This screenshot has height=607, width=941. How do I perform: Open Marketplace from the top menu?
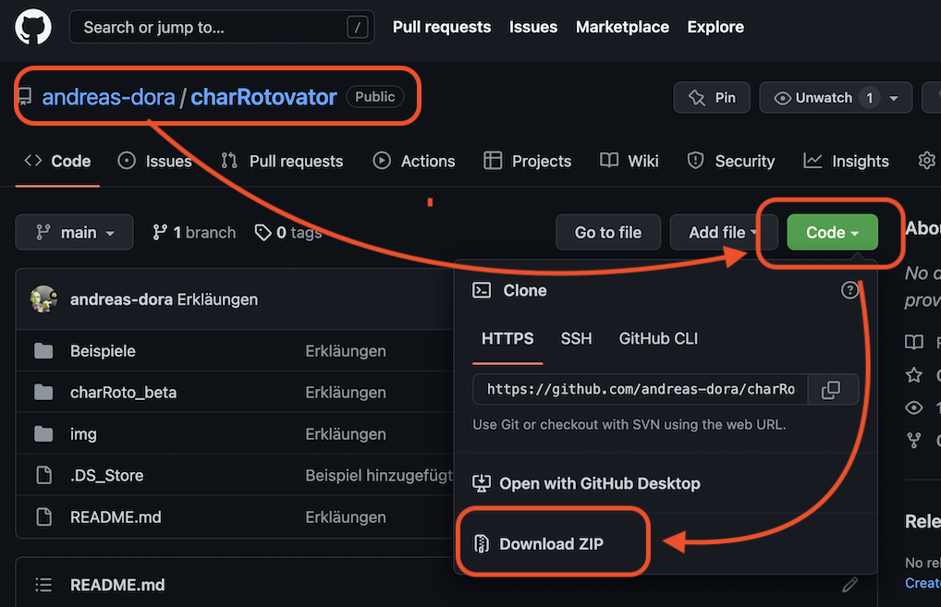[622, 27]
